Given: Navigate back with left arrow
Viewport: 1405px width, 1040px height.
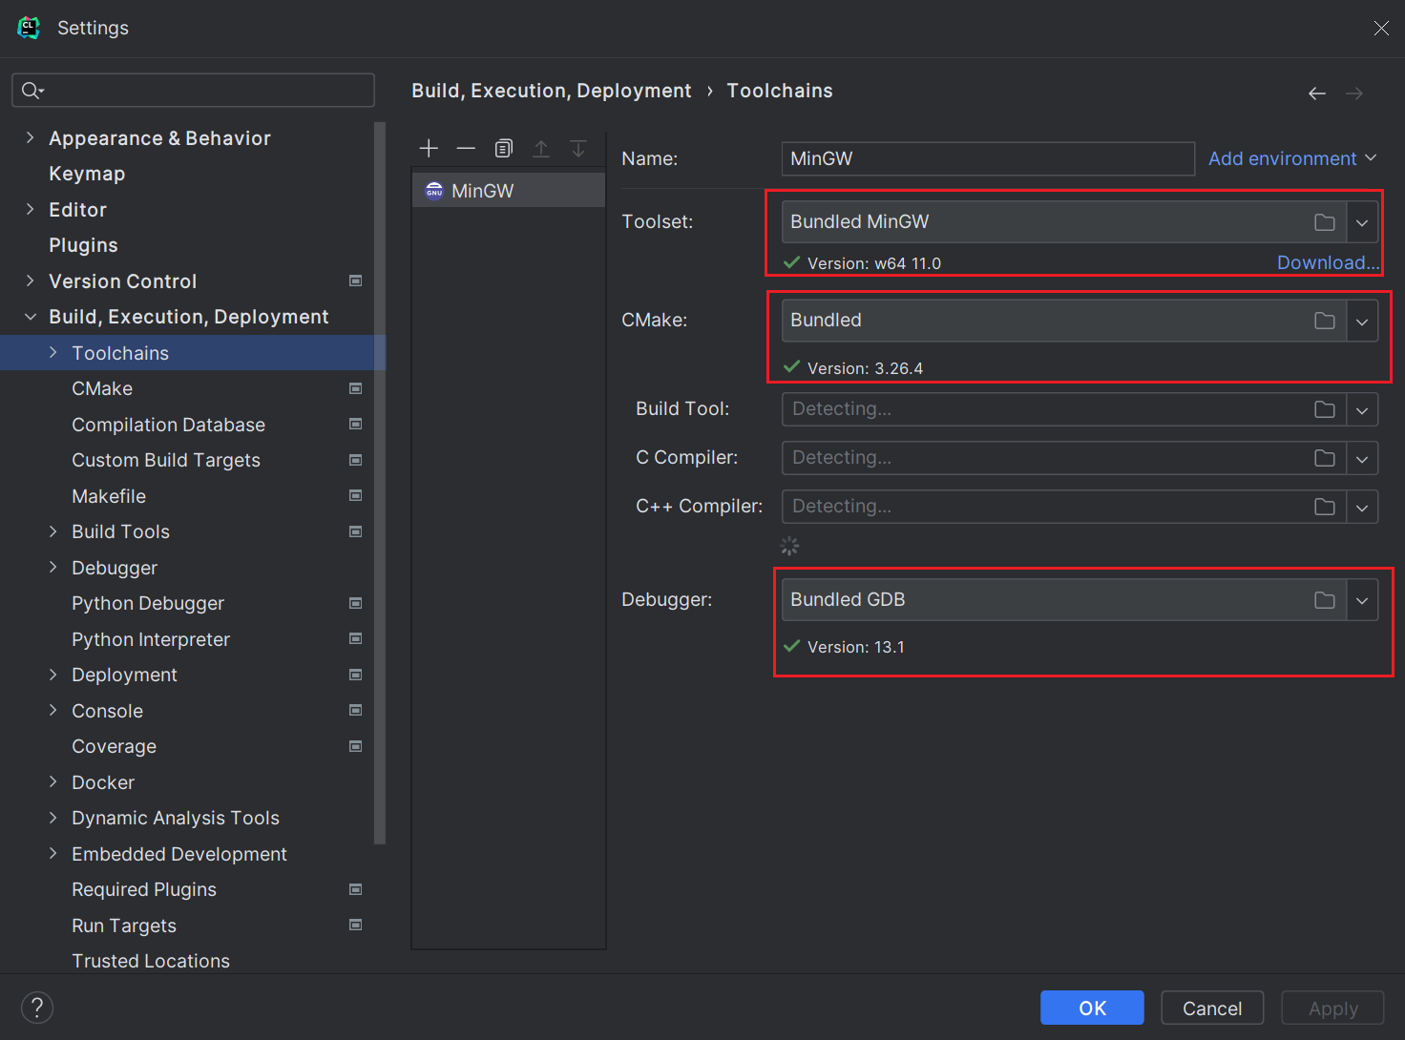Looking at the screenshot, I should coord(1317,94).
